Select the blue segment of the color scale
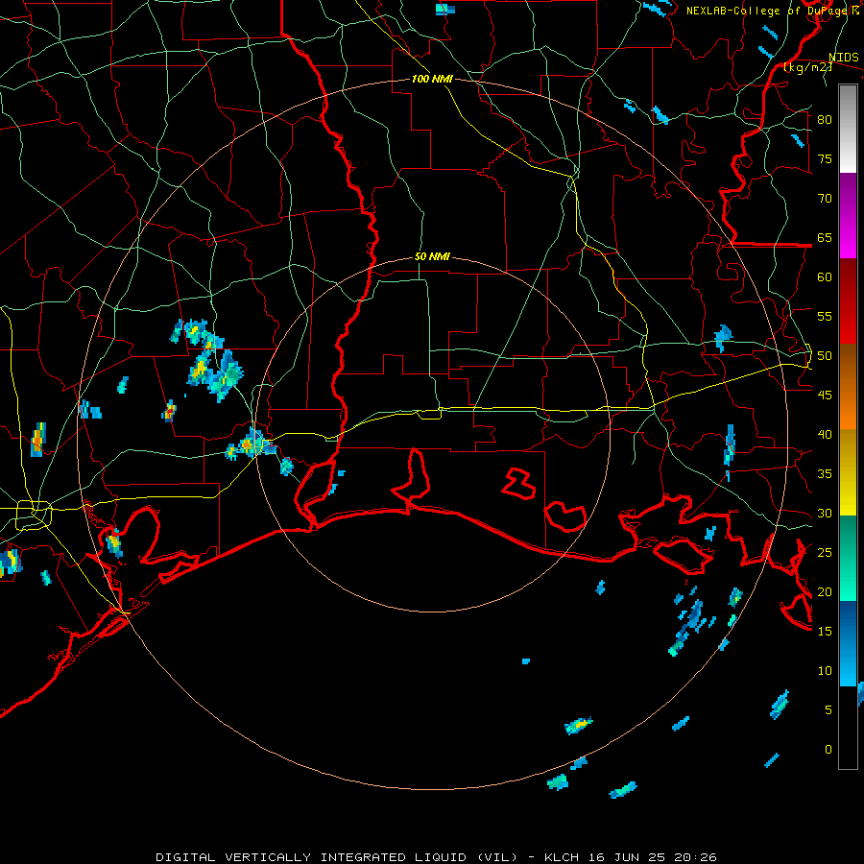864x864 pixels. click(x=848, y=643)
